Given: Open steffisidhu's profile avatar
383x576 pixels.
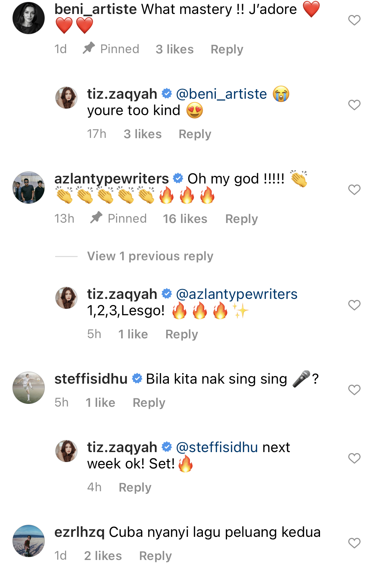Looking at the screenshot, I should [x=29, y=388].
